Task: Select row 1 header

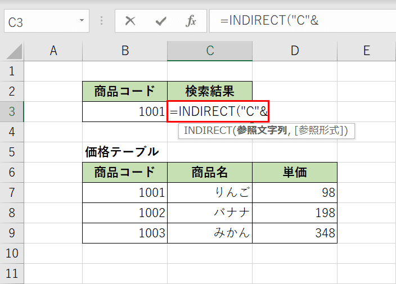Action: [x=12, y=71]
